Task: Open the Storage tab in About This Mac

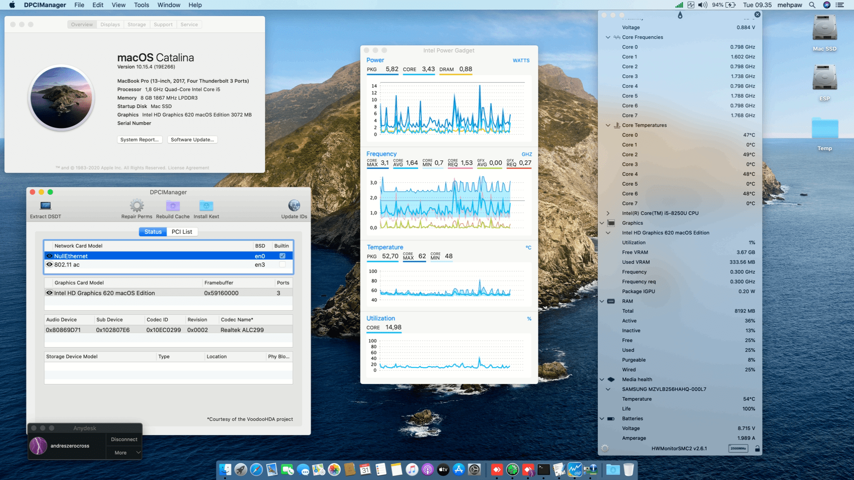Action: tap(136, 24)
